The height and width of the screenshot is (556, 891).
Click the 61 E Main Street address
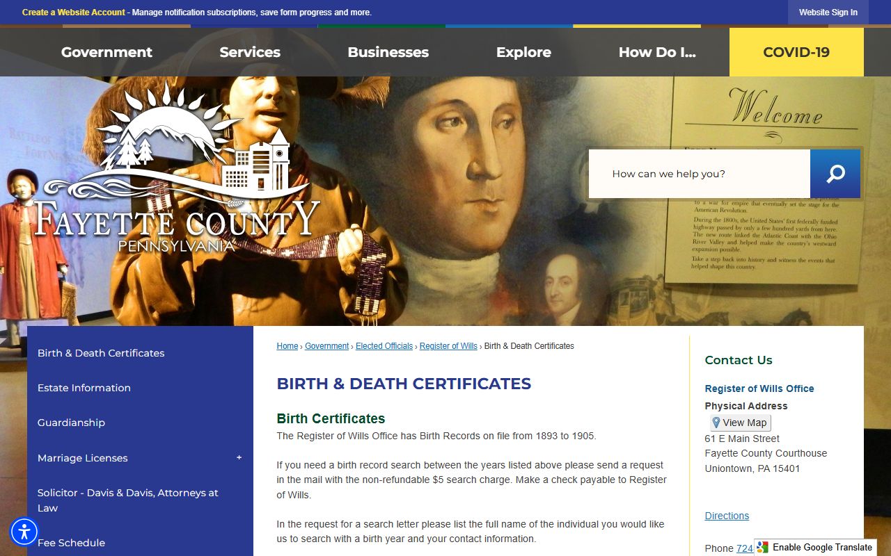742,439
